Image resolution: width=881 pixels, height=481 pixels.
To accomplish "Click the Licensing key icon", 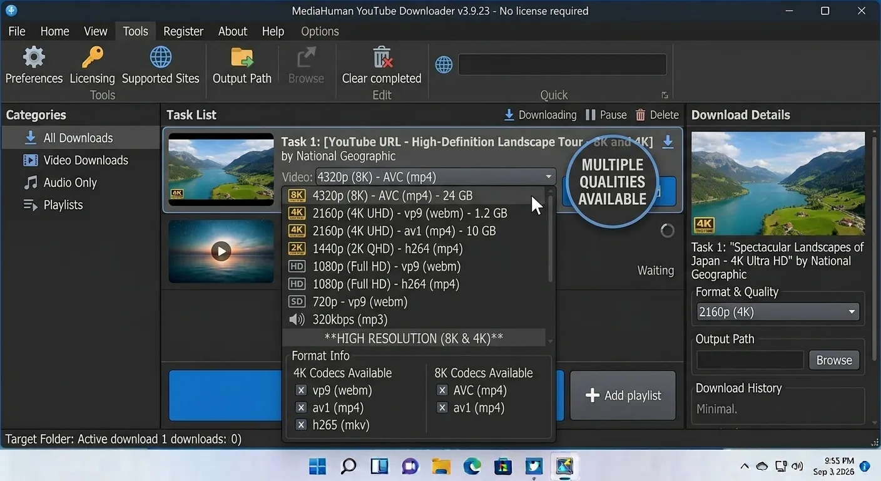I will 93,58.
